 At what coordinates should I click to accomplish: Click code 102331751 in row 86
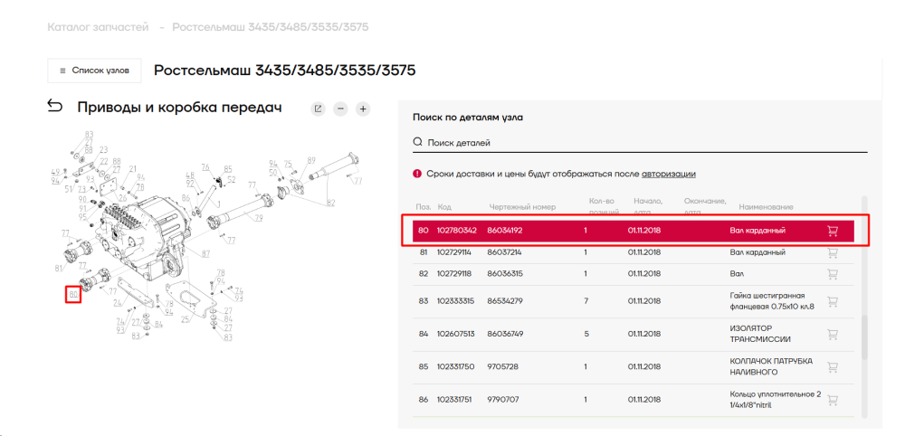[455, 400]
